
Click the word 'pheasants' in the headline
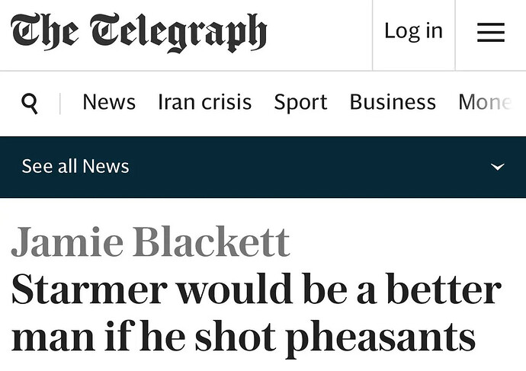380,337
